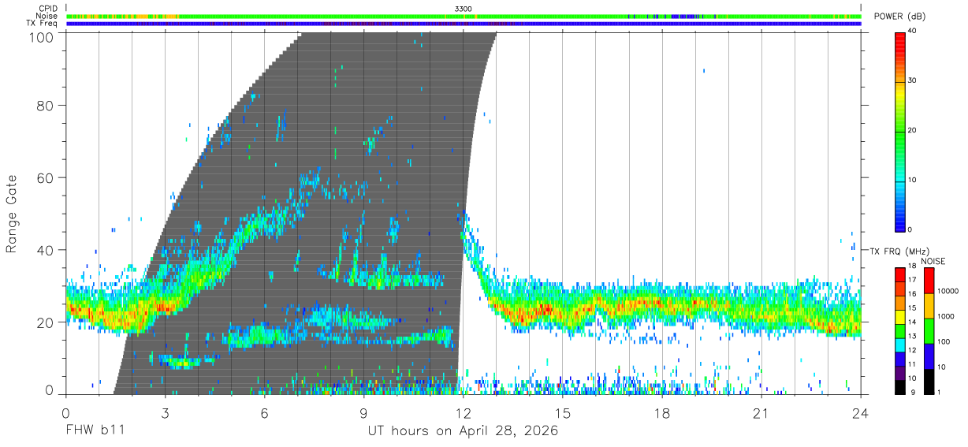Screen dimensions: 968x447
Task: Click the 9 MHz label on TX FRQ legend
Action: (912, 393)
